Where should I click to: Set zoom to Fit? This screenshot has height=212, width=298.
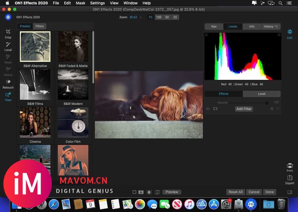pos(150,17)
